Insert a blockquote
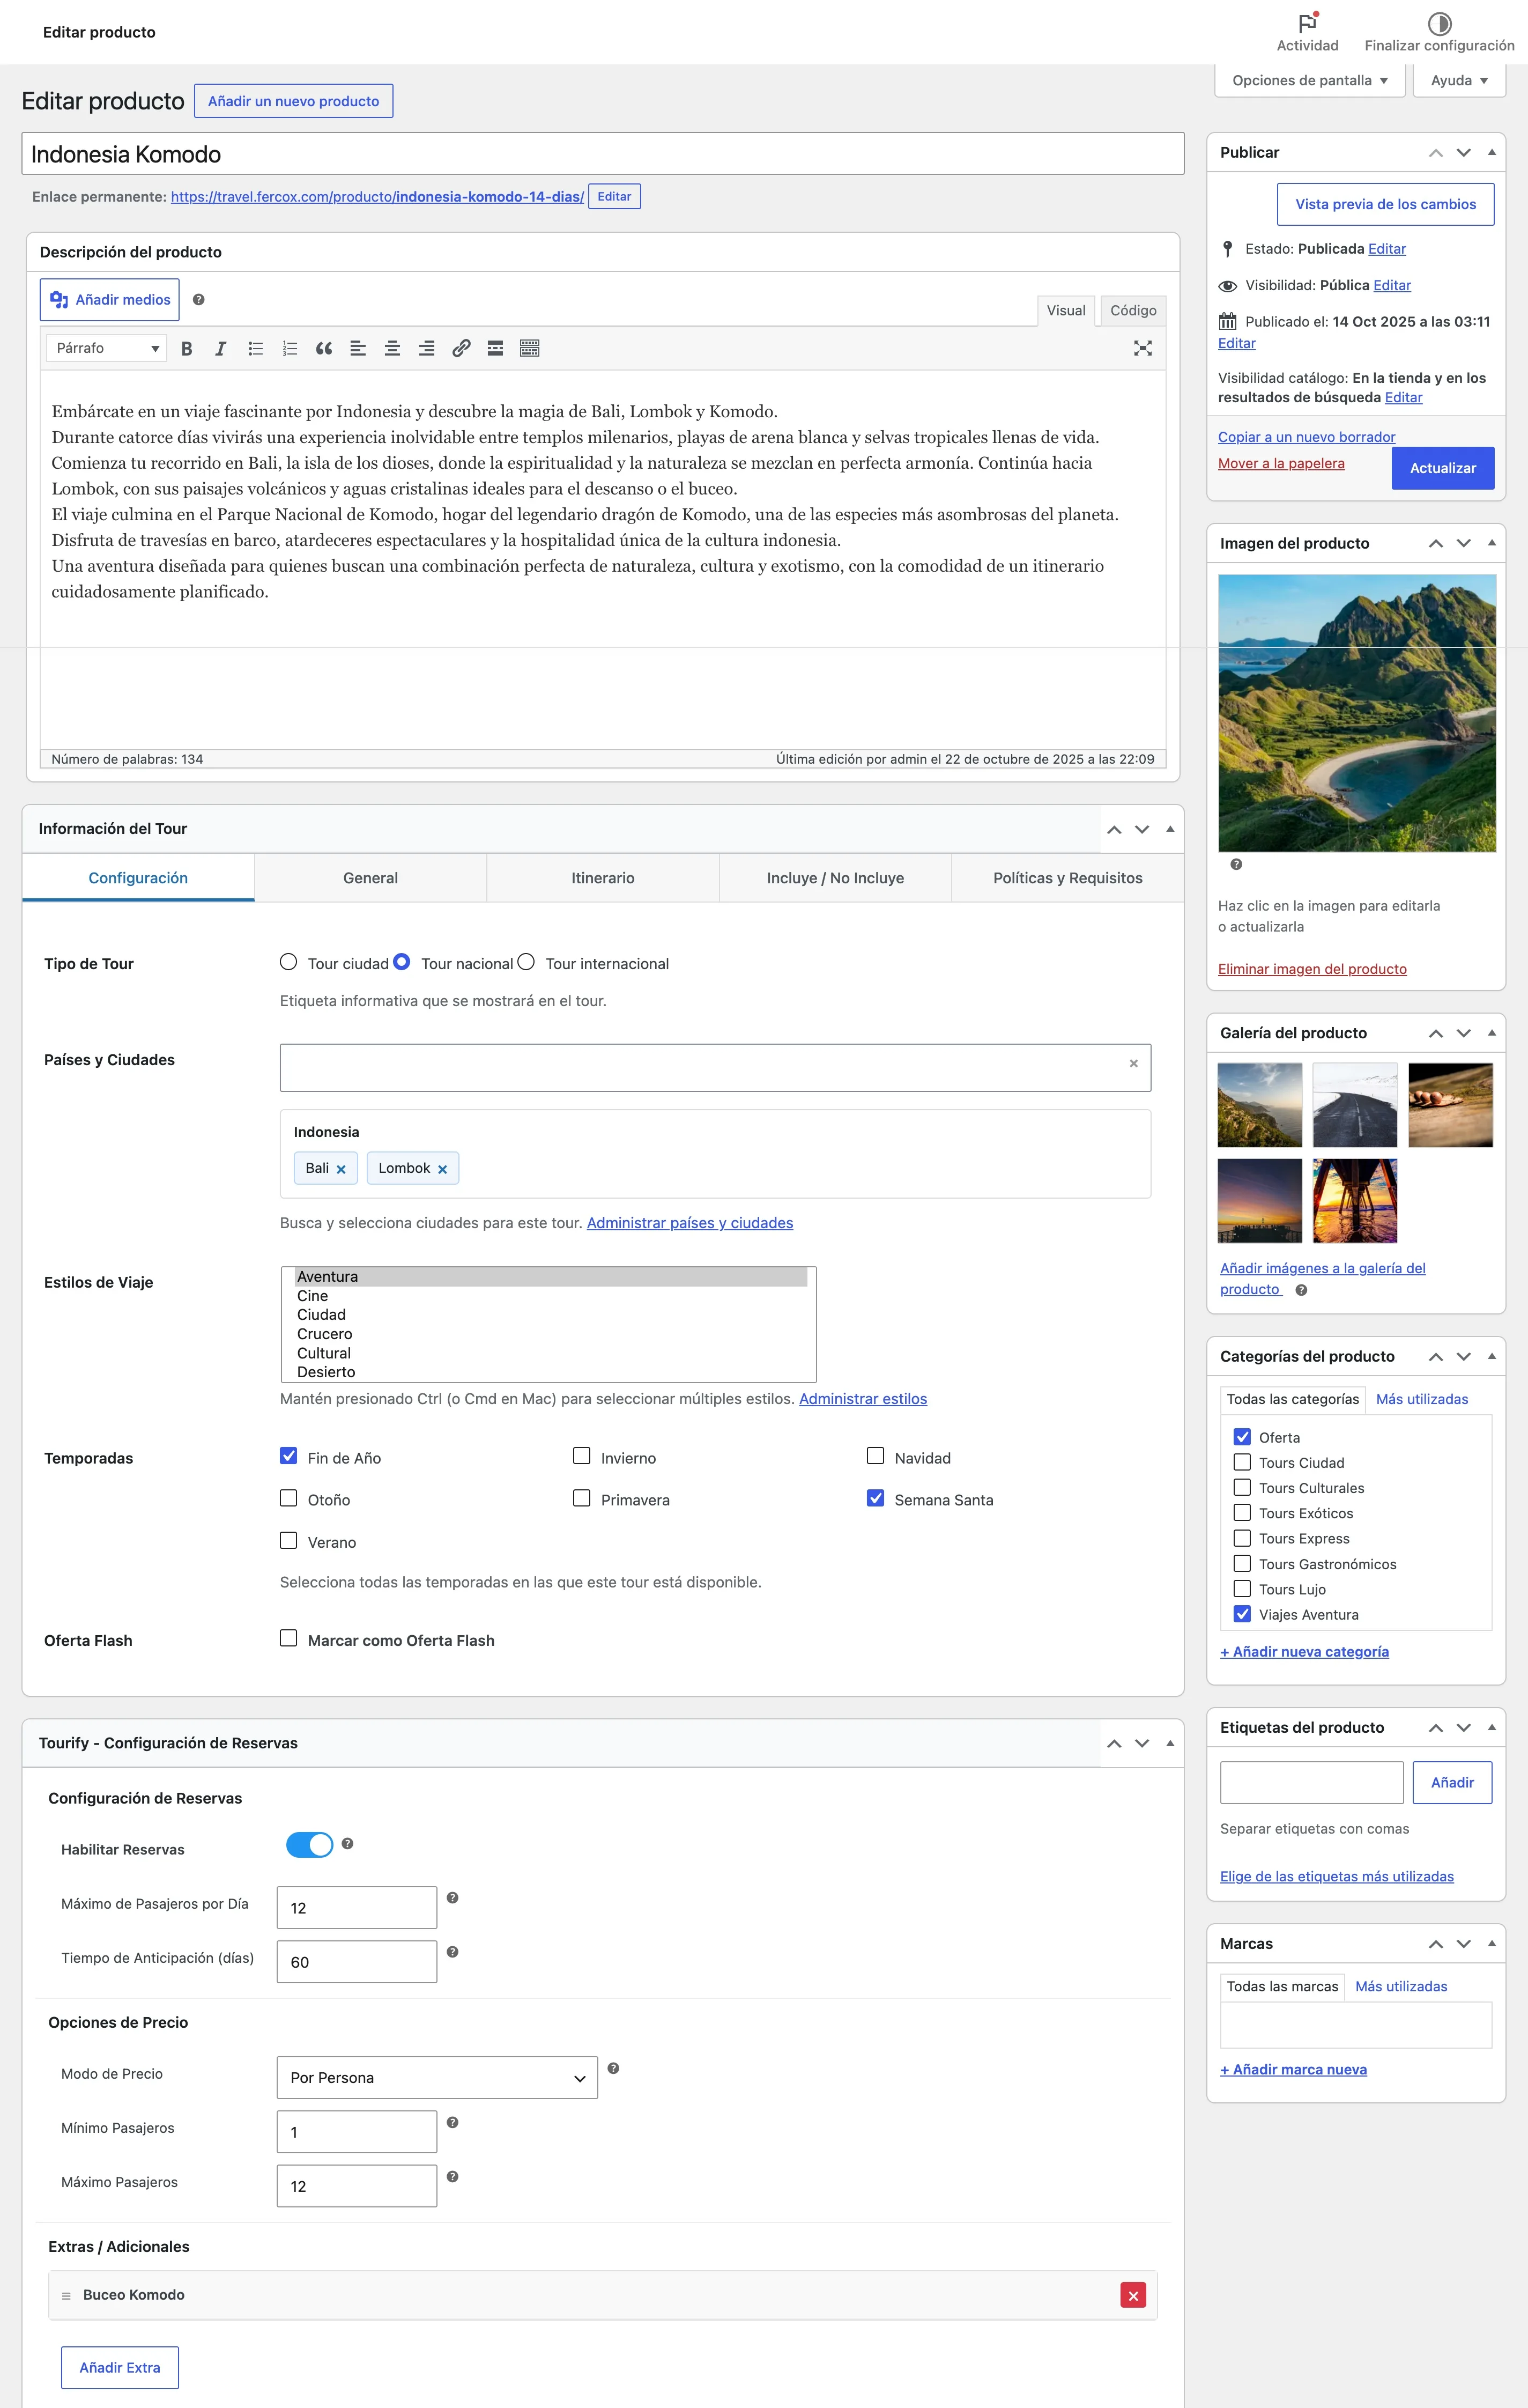Screen dimensions: 1528x2408 (x=324, y=348)
